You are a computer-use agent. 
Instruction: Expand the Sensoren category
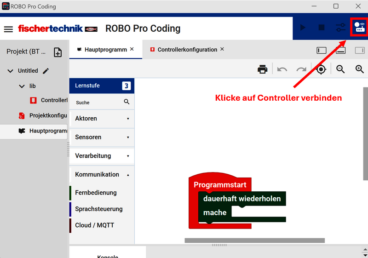click(x=102, y=137)
